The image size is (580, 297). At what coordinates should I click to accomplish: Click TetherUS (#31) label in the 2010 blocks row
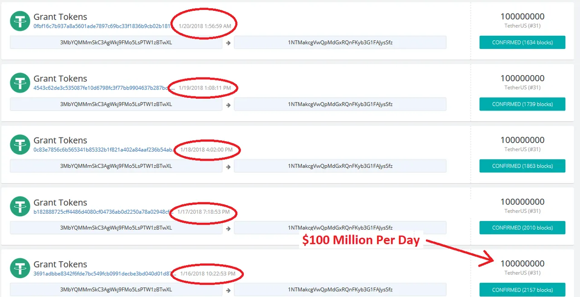tap(522, 211)
